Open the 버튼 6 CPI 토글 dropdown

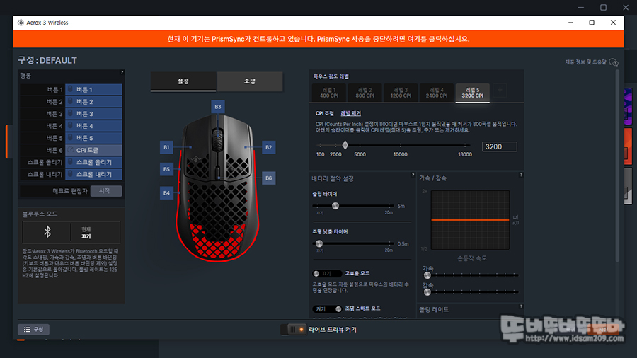pyautogui.click(x=93, y=150)
